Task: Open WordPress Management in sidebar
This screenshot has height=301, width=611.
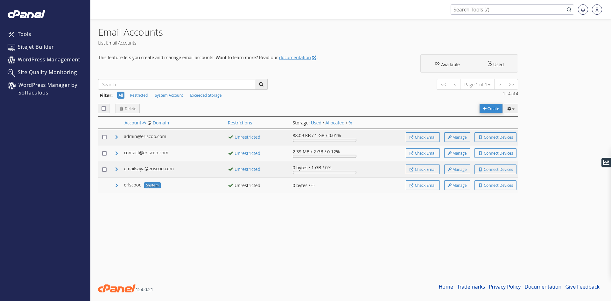Action: tap(49, 59)
